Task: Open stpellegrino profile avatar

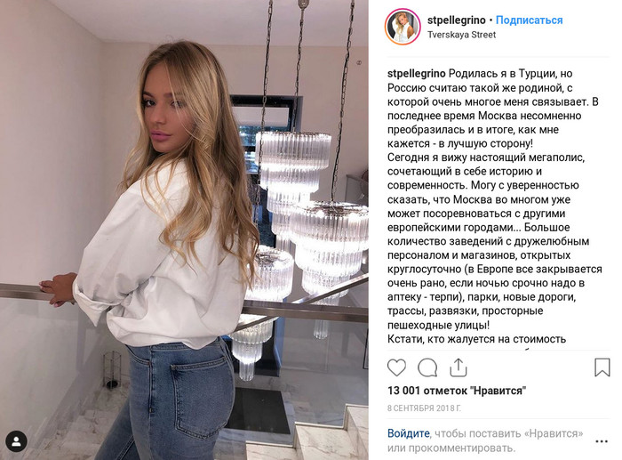Action: pyautogui.click(x=403, y=27)
